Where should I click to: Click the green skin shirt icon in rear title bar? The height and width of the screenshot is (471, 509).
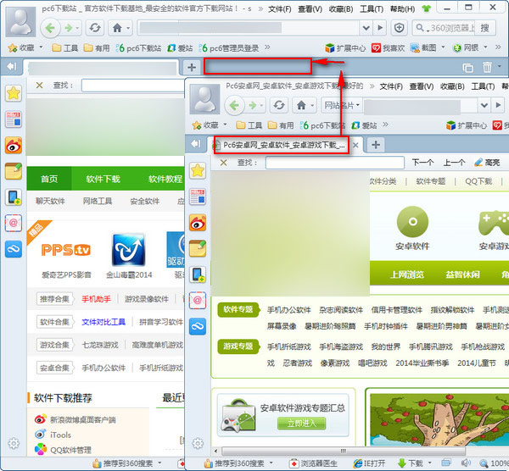click(426, 8)
